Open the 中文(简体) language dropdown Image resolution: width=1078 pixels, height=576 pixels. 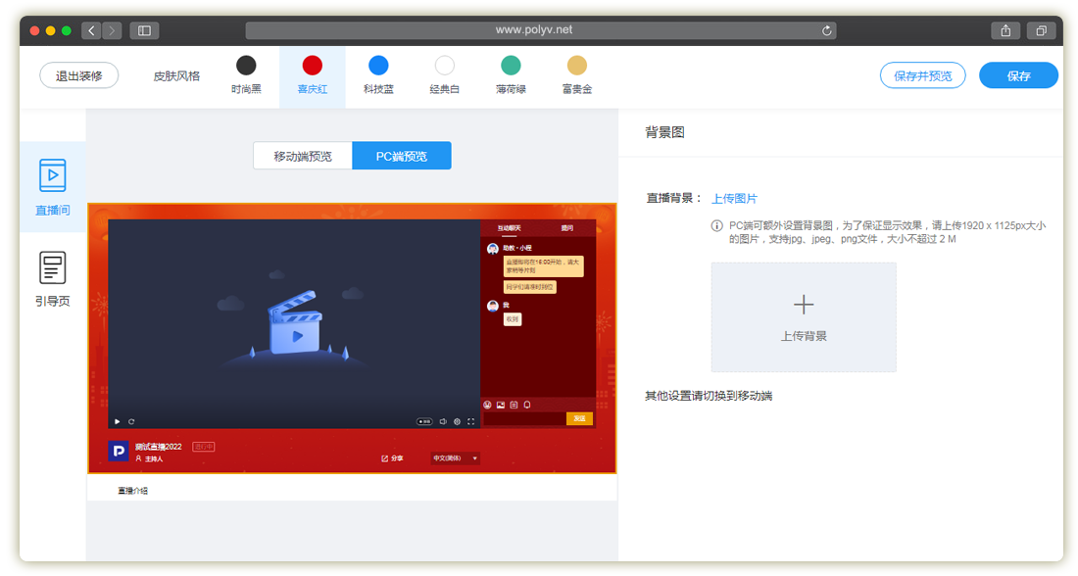tap(456, 457)
